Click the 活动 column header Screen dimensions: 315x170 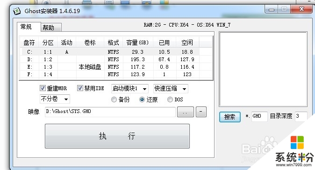point(67,42)
